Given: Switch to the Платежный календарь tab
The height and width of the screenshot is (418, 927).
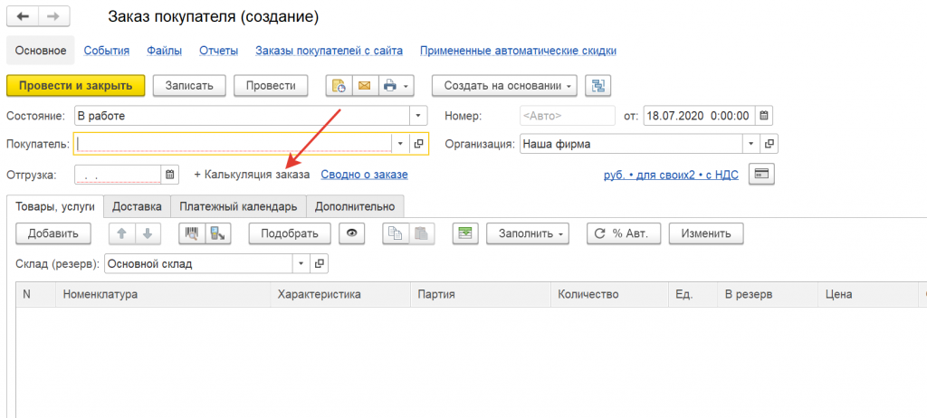Looking at the screenshot, I should coord(238,207).
